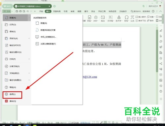Open dropdown arrow beside the 文件 button

click(12, 11)
